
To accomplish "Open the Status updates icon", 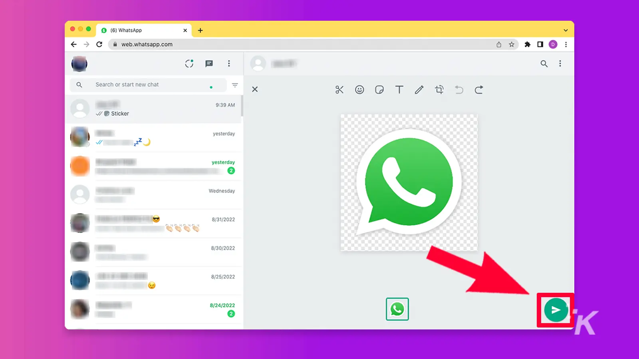I will 189,64.
